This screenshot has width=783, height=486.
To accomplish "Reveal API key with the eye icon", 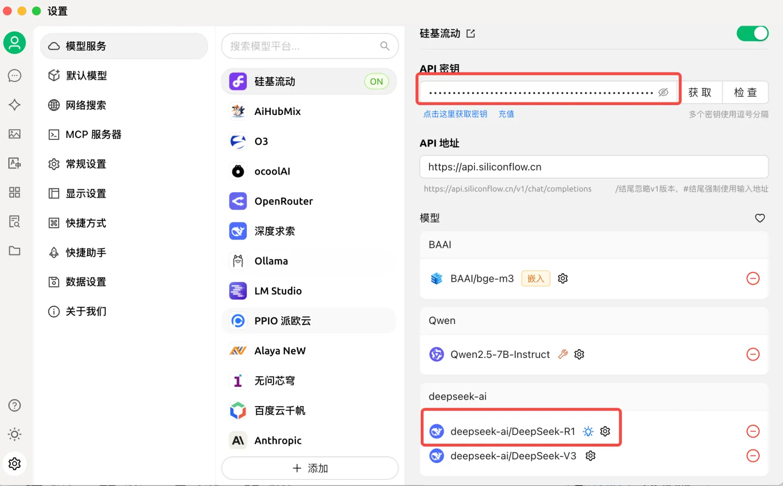I will pos(663,92).
